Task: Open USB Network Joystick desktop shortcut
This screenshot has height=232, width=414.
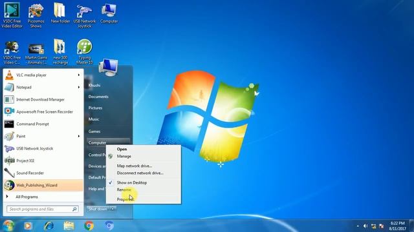Action: (x=85, y=15)
